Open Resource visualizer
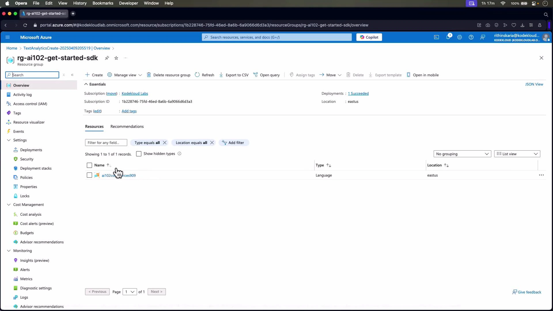The height and width of the screenshot is (311, 553). (x=29, y=122)
